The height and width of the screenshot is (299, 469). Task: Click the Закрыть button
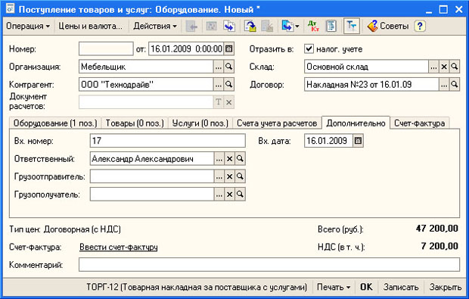click(446, 287)
